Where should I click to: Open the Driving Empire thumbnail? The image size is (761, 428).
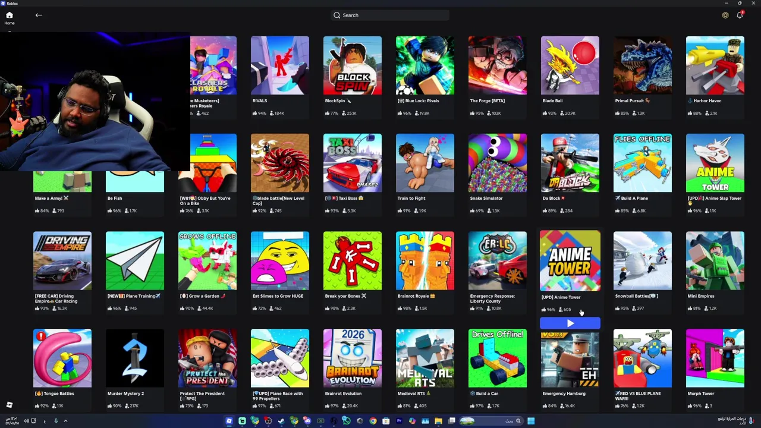point(62,260)
